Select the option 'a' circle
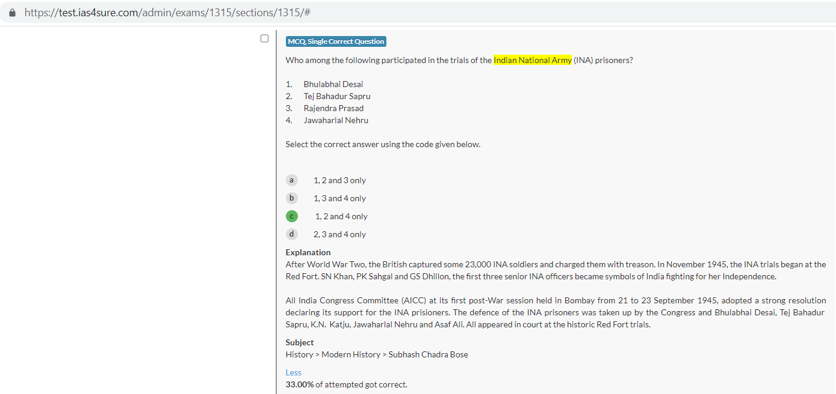 pos(291,180)
